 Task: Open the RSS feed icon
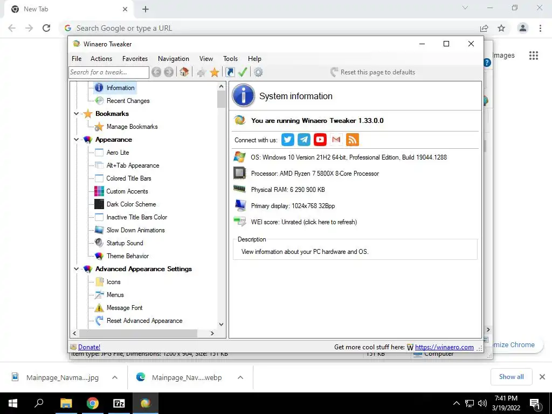coord(353,140)
